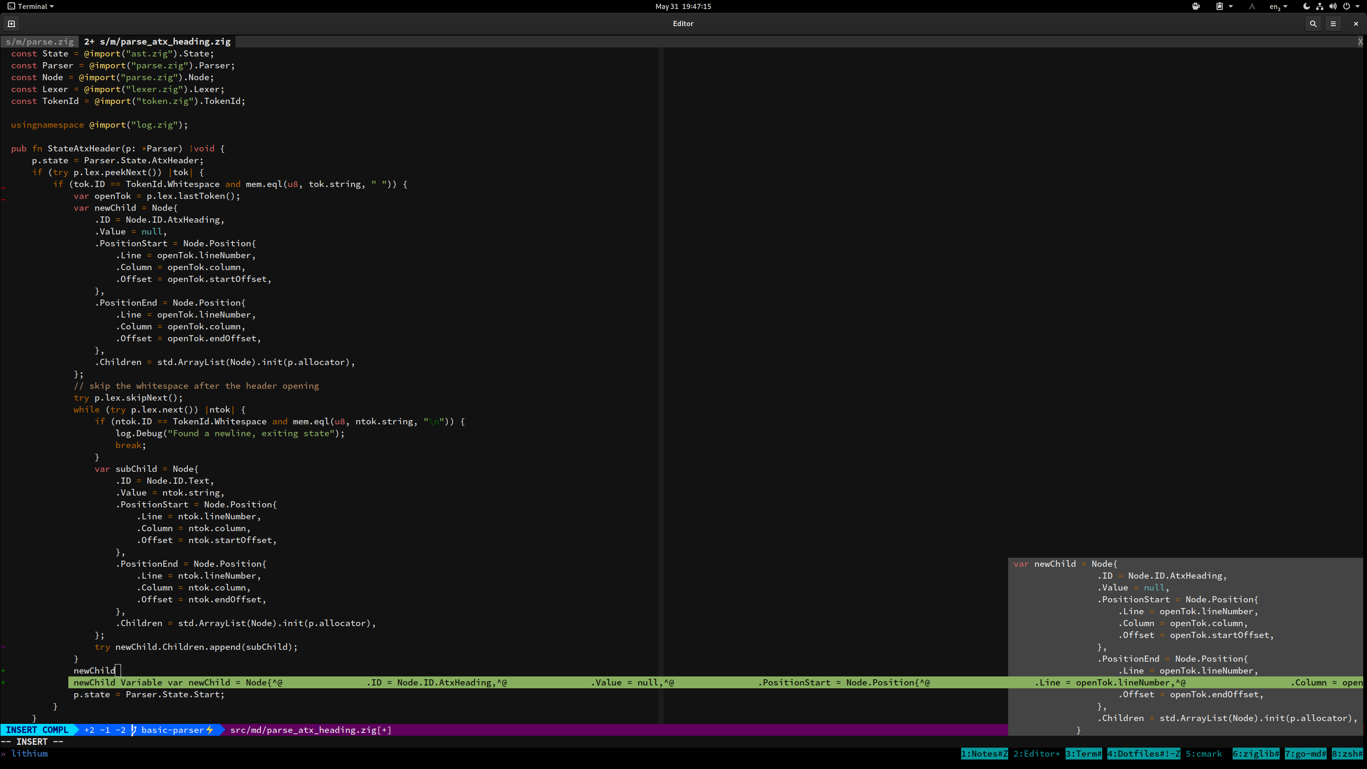Open the Terminal menu in the top bar
Viewport: 1367px width, 769px height.
point(30,6)
